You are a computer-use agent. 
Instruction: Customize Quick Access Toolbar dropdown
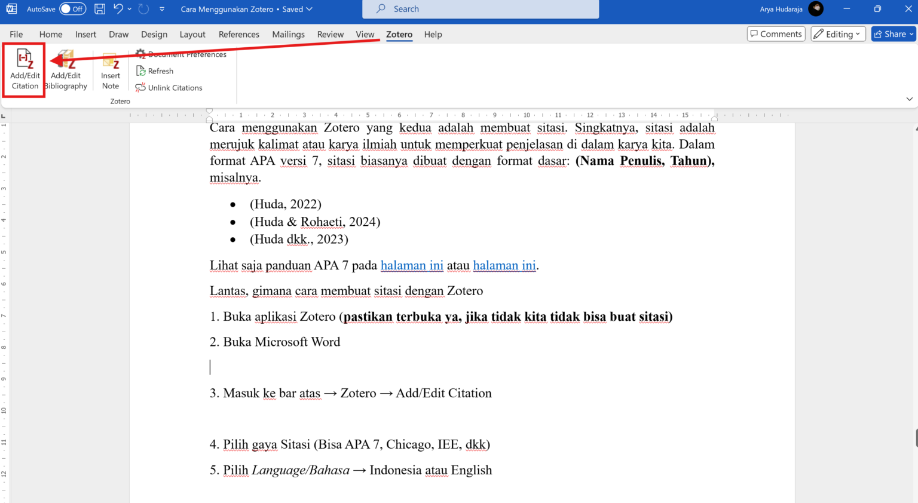[x=162, y=9]
